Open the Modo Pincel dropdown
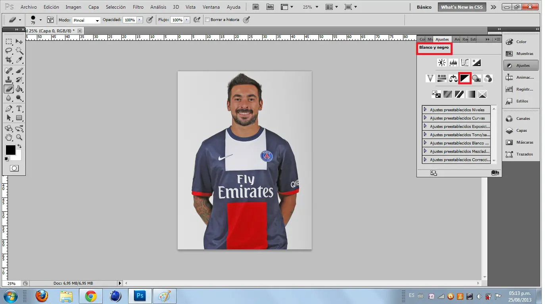 pos(86,20)
